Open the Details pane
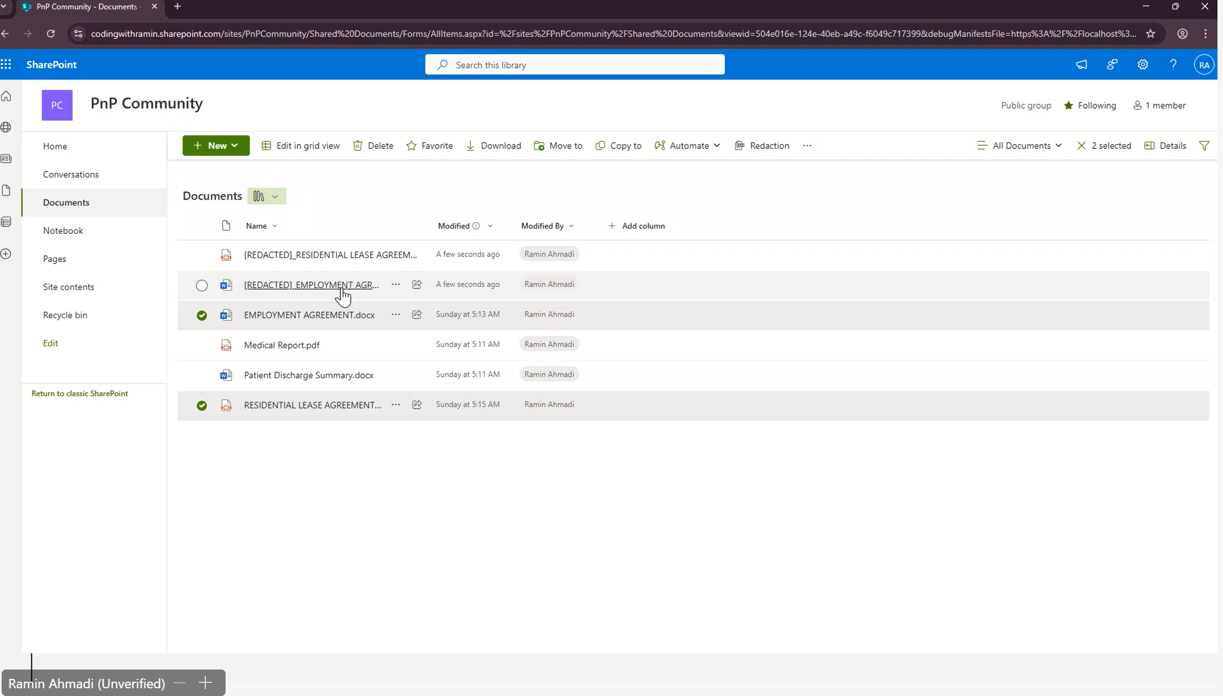Screen dimensions: 1223x696 (x=1165, y=146)
